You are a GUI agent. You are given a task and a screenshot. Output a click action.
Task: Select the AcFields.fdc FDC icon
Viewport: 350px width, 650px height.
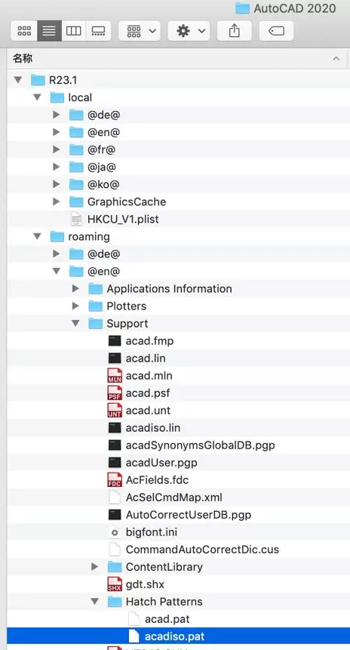[x=115, y=480]
